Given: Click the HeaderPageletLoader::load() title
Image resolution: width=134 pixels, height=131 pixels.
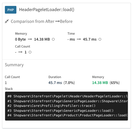Looking at the screenshot, I should pyautogui.click(x=47, y=10).
